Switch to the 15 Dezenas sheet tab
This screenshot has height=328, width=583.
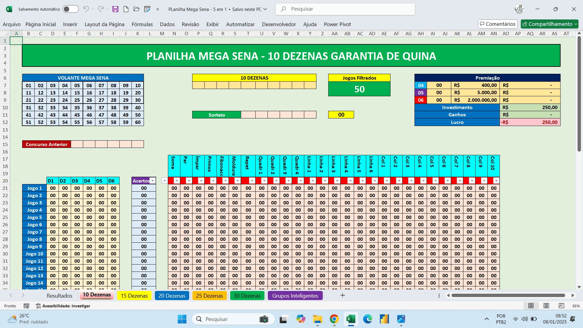[x=134, y=296]
